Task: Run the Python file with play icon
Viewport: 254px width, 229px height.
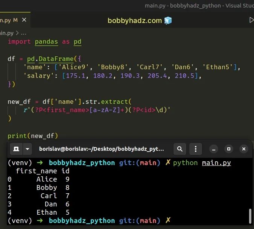Action: 252,20
